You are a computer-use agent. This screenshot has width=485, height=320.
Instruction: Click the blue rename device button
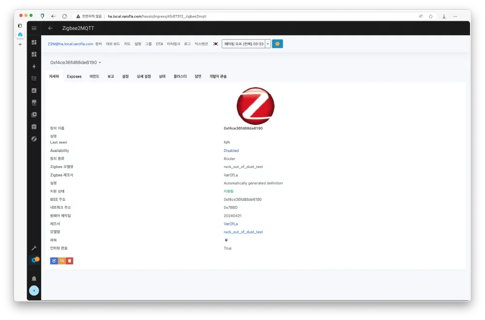[54, 261]
